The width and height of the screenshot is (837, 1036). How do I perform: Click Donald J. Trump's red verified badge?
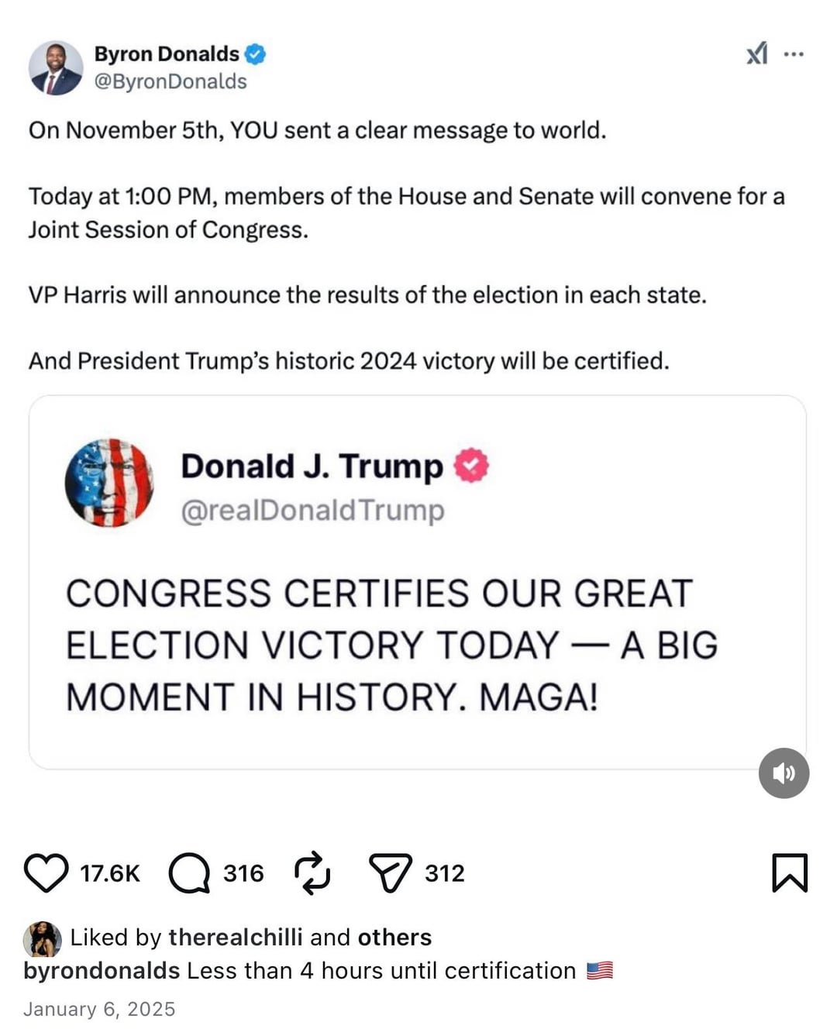coord(470,466)
